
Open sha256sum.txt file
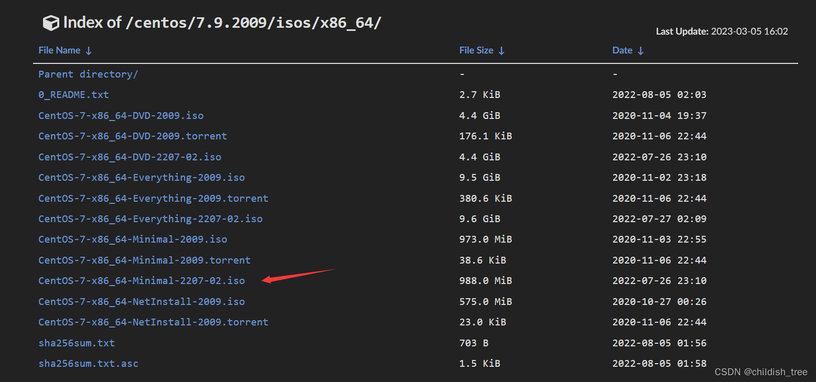click(x=77, y=343)
